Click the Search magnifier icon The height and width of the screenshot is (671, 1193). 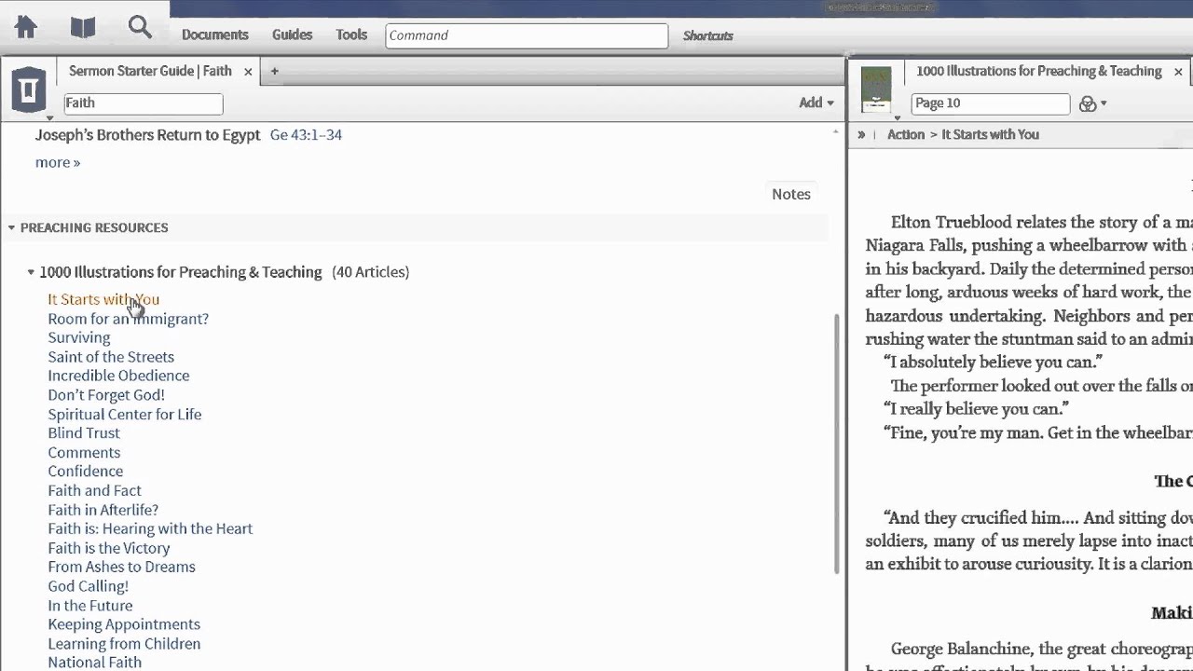140,27
